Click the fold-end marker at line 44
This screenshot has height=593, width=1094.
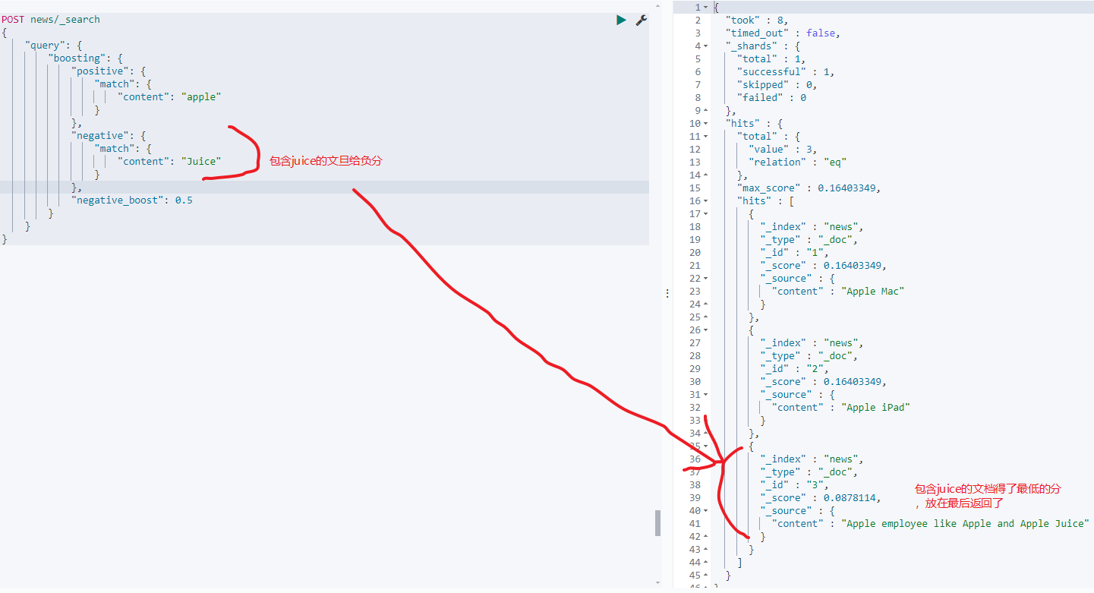coord(706,563)
